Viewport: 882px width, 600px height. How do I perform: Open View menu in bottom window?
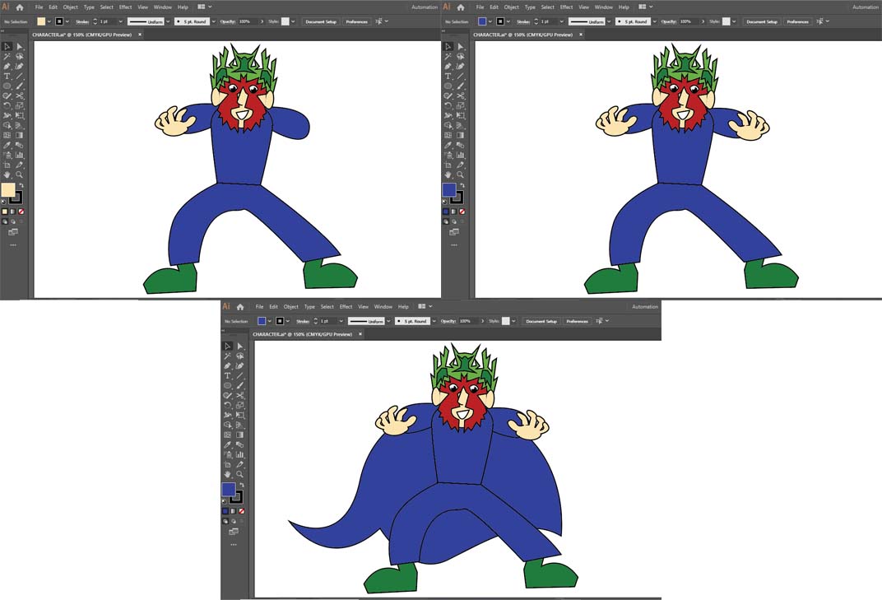point(364,307)
